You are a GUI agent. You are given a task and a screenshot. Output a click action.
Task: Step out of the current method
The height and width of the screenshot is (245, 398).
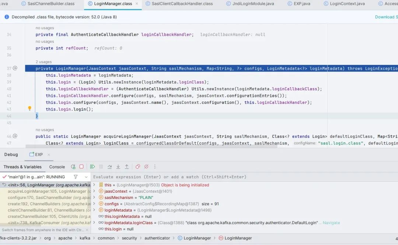pos(127,167)
